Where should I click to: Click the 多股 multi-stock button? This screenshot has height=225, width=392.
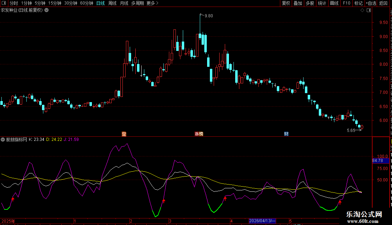[310, 3]
